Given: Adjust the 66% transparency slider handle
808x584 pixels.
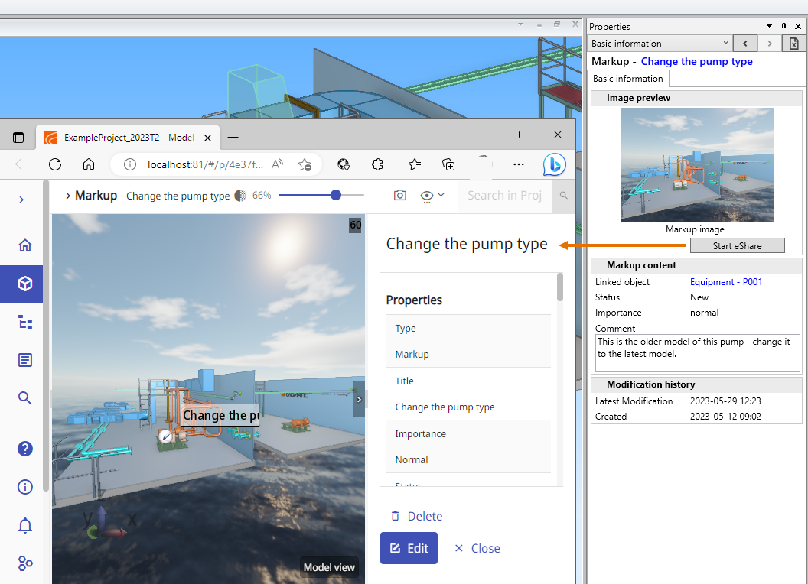Looking at the screenshot, I should (336, 196).
